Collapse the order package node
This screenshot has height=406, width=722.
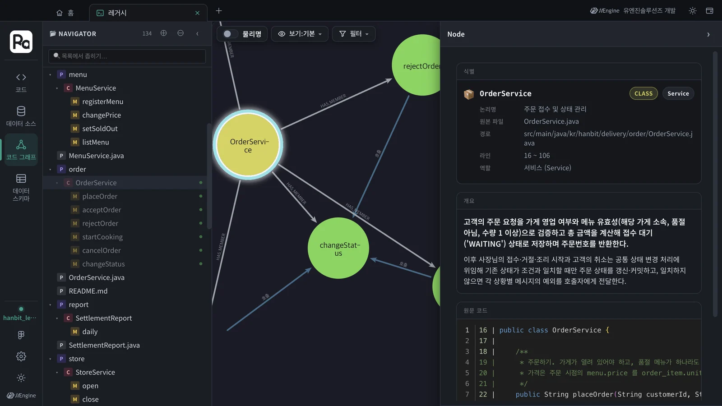(x=50, y=169)
